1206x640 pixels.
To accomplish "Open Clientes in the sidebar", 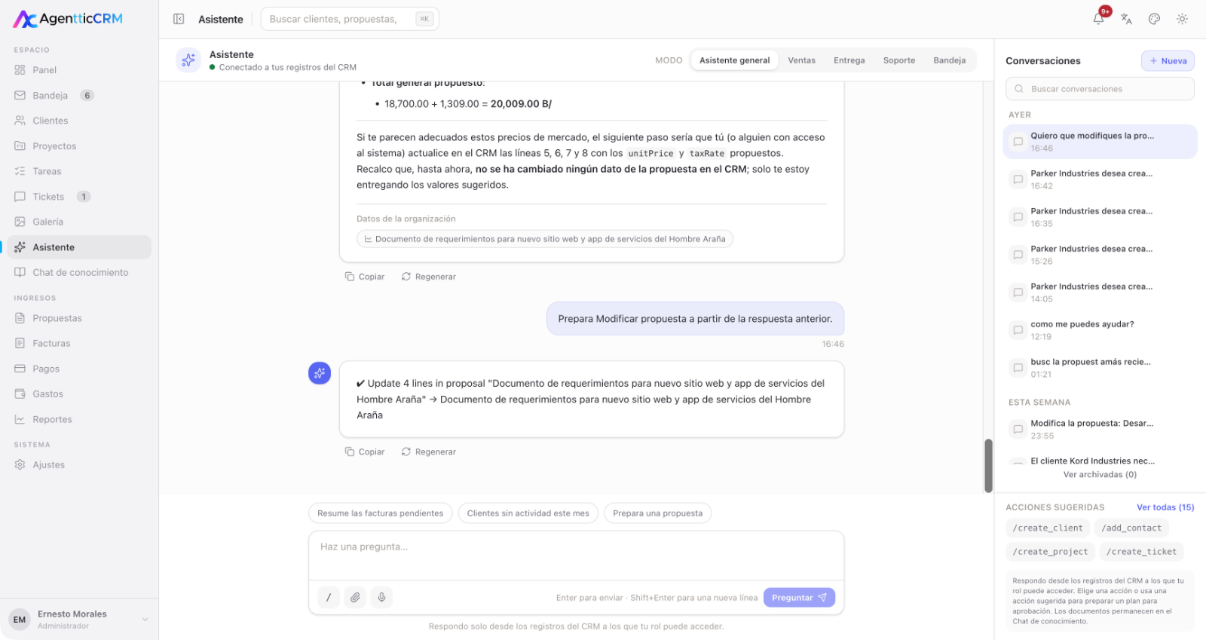I will pyautogui.click(x=79, y=121).
